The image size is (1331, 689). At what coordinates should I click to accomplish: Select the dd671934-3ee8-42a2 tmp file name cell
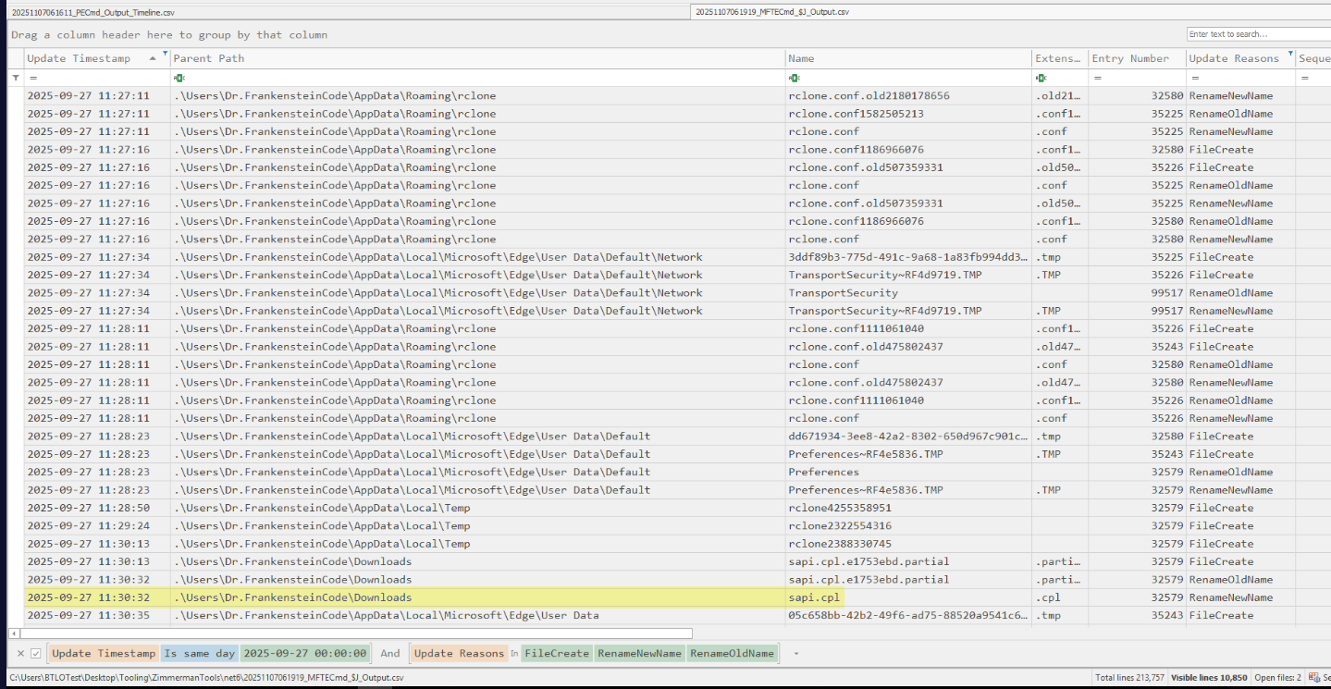pos(909,436)
